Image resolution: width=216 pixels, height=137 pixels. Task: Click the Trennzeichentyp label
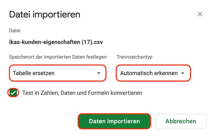134,57
